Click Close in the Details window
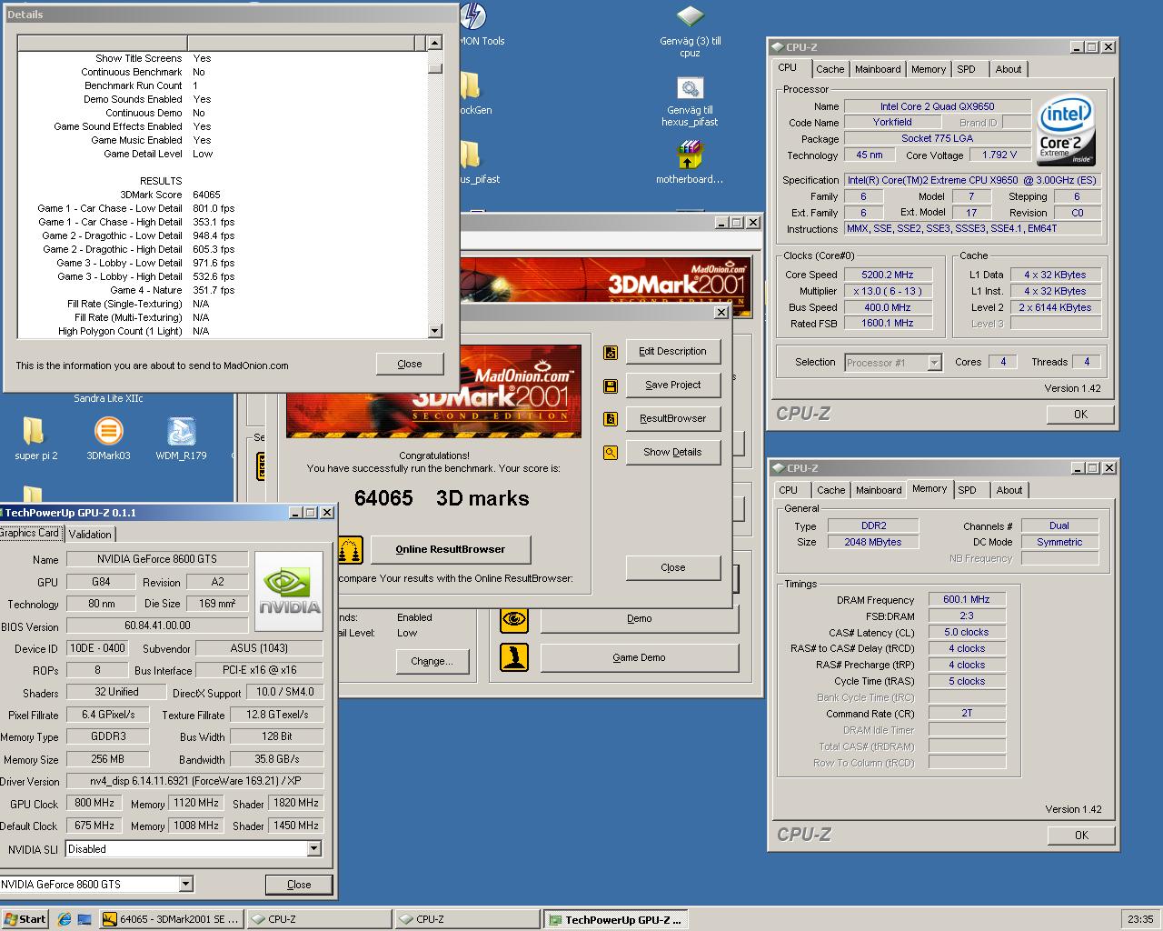This screenshot has width=1163, height=931. pyautogui.click(x=410, y=364)
